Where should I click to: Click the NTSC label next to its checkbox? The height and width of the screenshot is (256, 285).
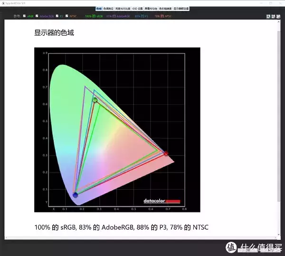coord(73,16)
